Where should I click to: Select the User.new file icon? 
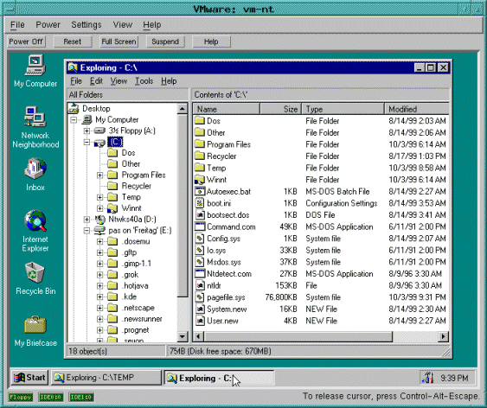coord(200,321)
